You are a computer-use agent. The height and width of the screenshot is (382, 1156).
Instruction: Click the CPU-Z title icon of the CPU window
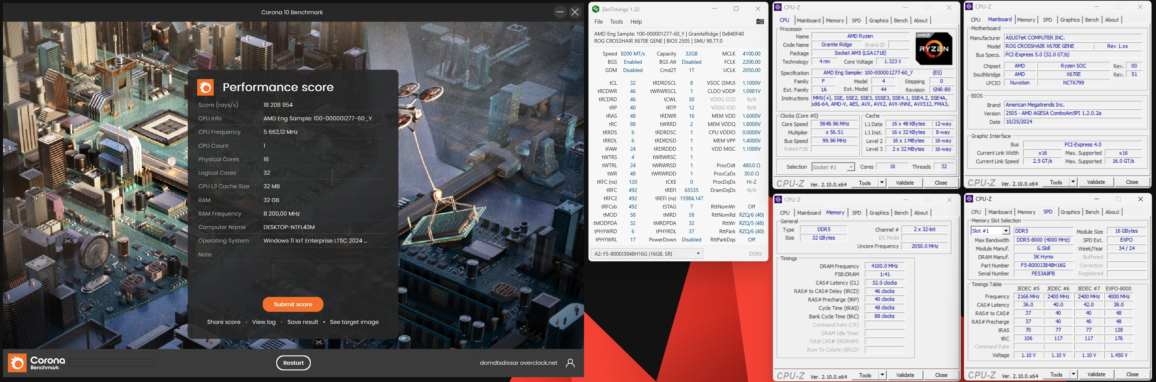pos(778,7)
